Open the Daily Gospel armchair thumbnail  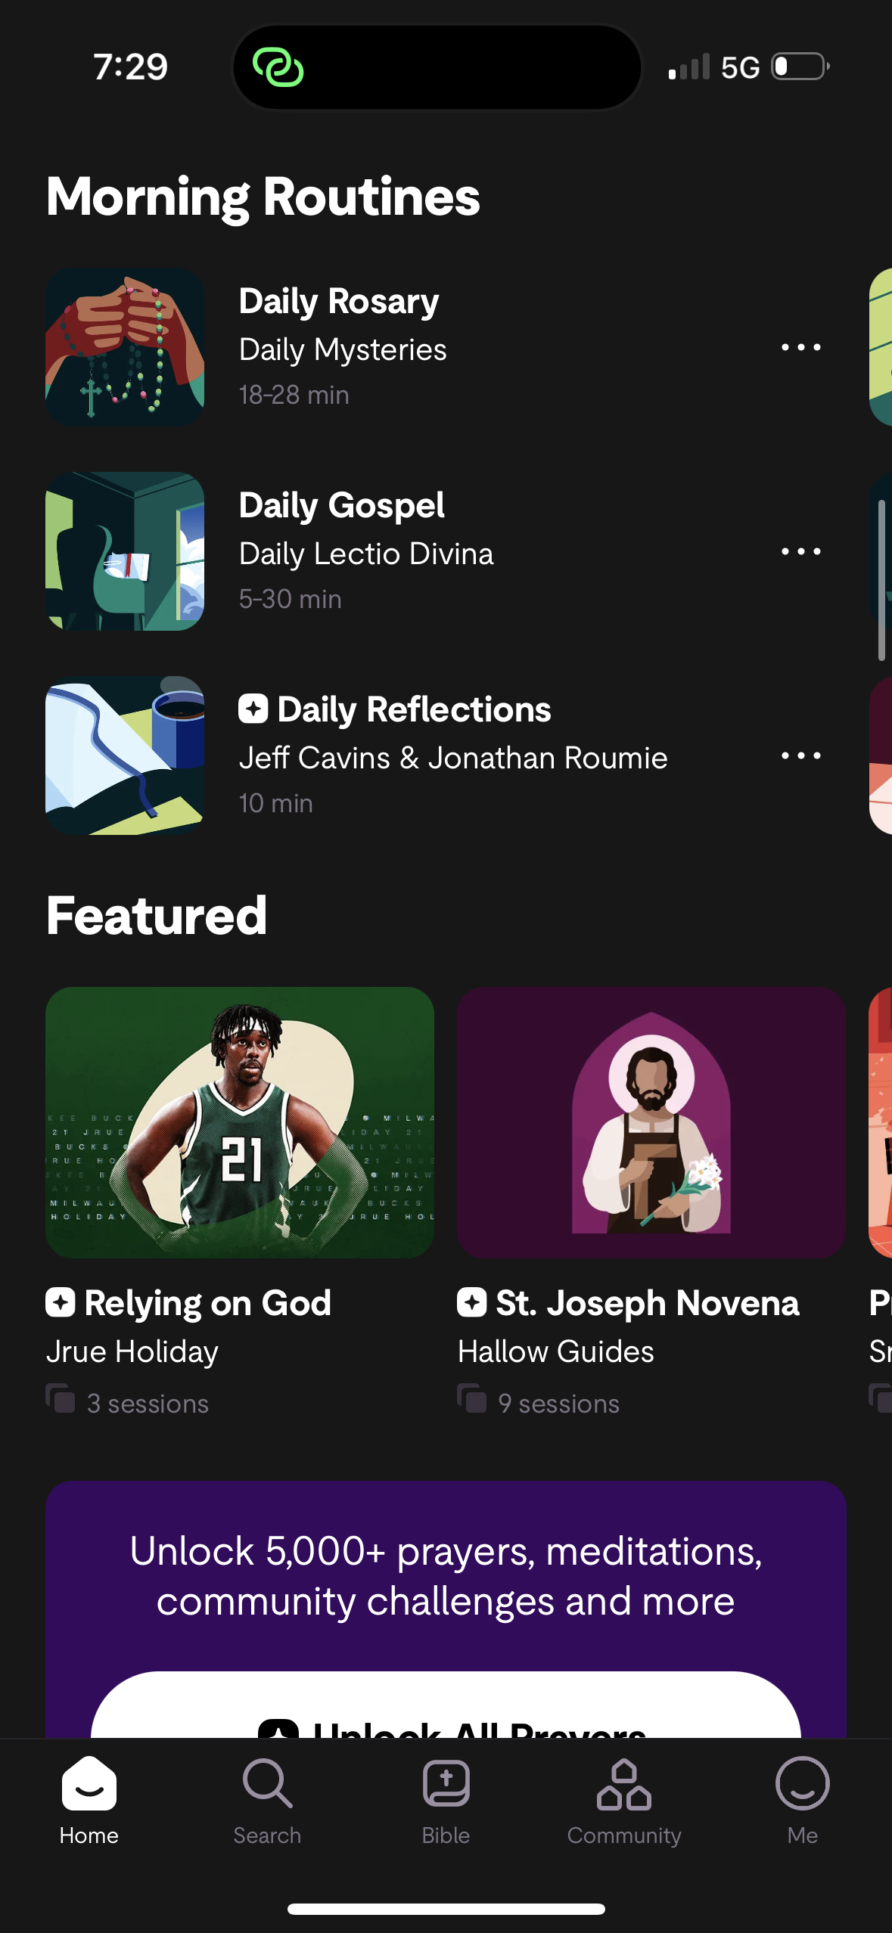click(125, 551)
